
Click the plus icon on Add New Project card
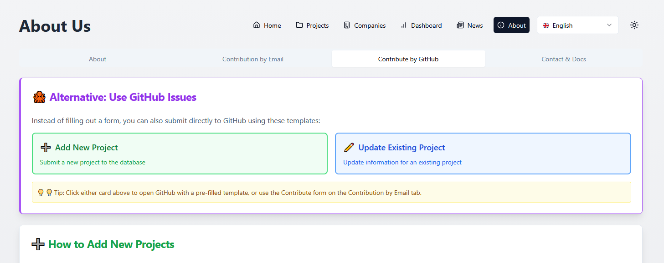point(45,147)
